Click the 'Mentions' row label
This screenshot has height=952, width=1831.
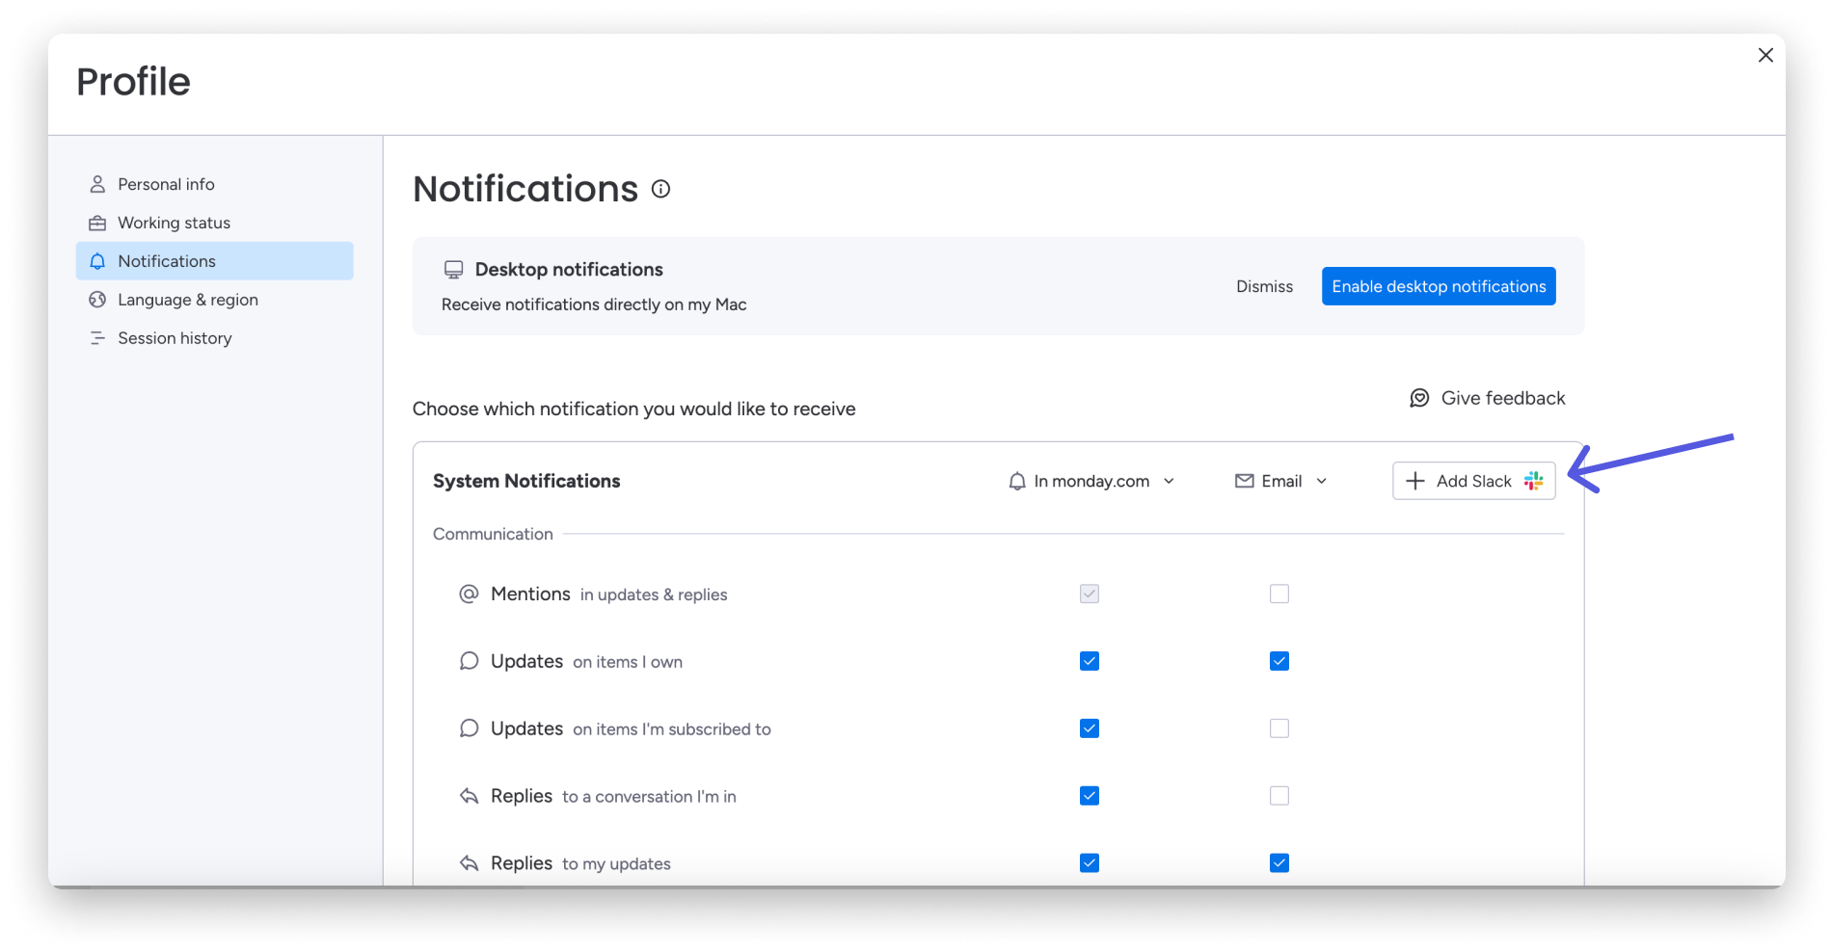point(530,594)
